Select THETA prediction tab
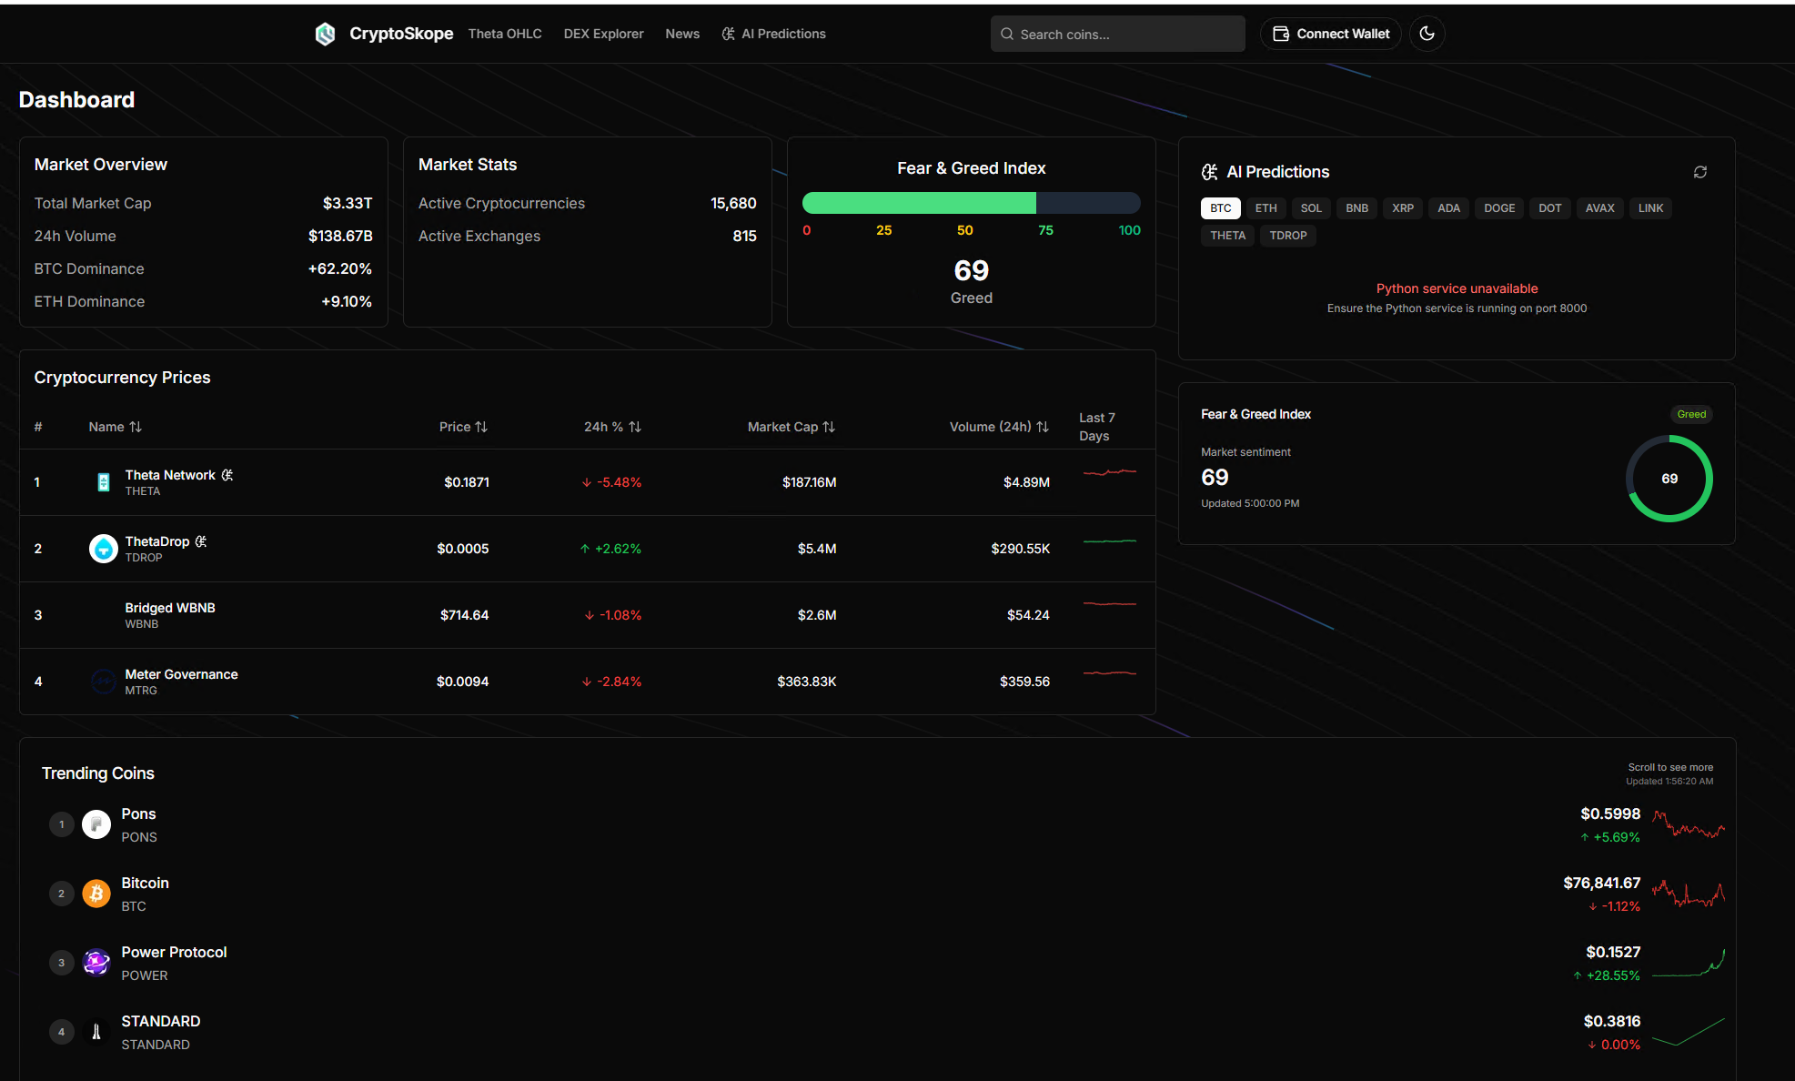Image resolution: width=1795 pixels, height=1081 pixels. click(x=1227, y=236)
